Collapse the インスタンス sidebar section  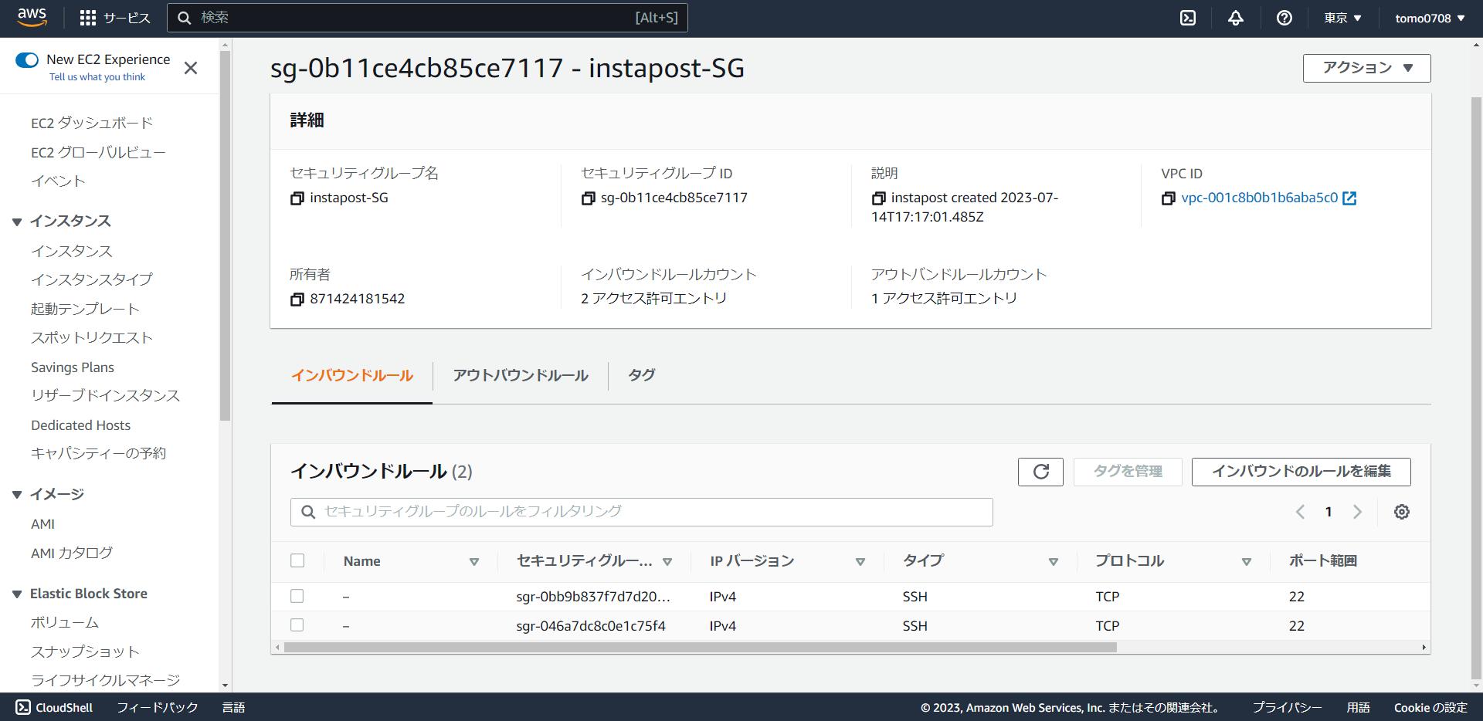[x=17, y=222]
